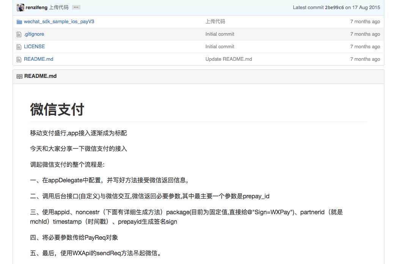Click step 一 about appDelegate configuration
Viewport: 395px width, 264px height.
109,180
